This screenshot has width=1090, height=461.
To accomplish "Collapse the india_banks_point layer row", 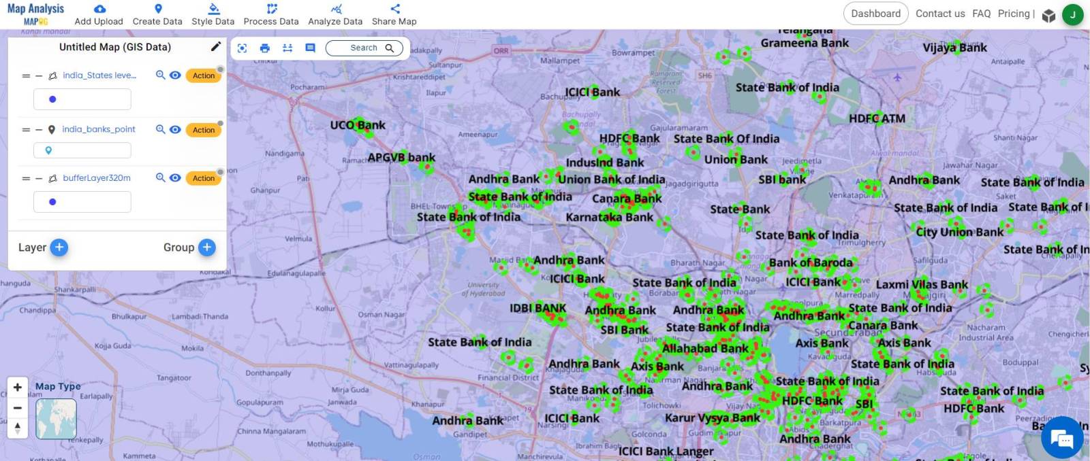I will (x=39, y=129).
